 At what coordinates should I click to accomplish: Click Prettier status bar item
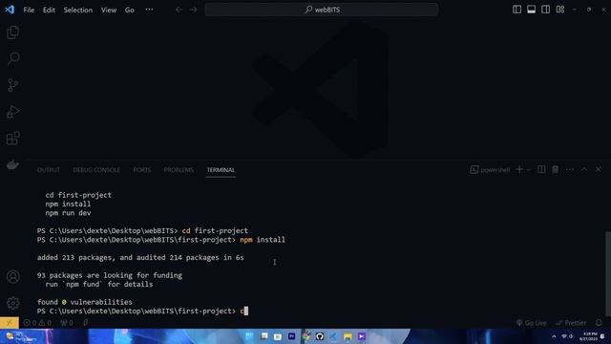(x=571, y=323)
